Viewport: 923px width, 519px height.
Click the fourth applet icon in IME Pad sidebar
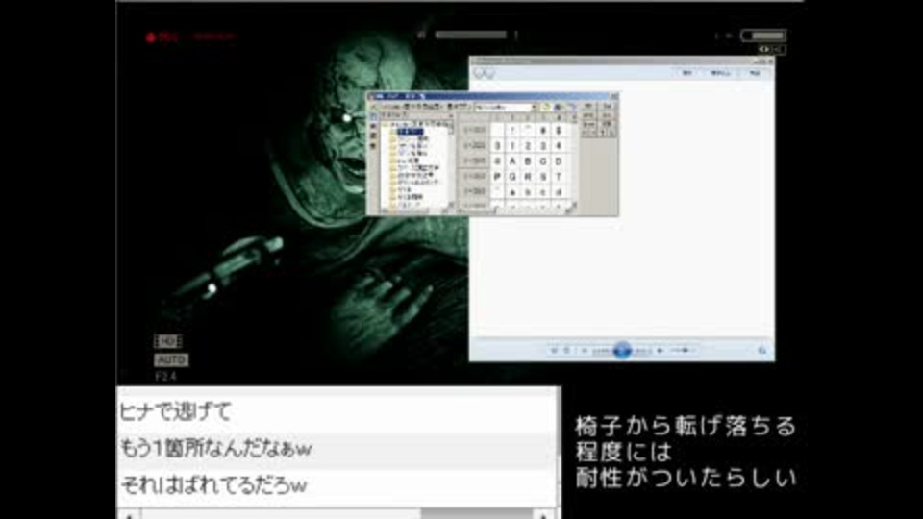[373, 145]
